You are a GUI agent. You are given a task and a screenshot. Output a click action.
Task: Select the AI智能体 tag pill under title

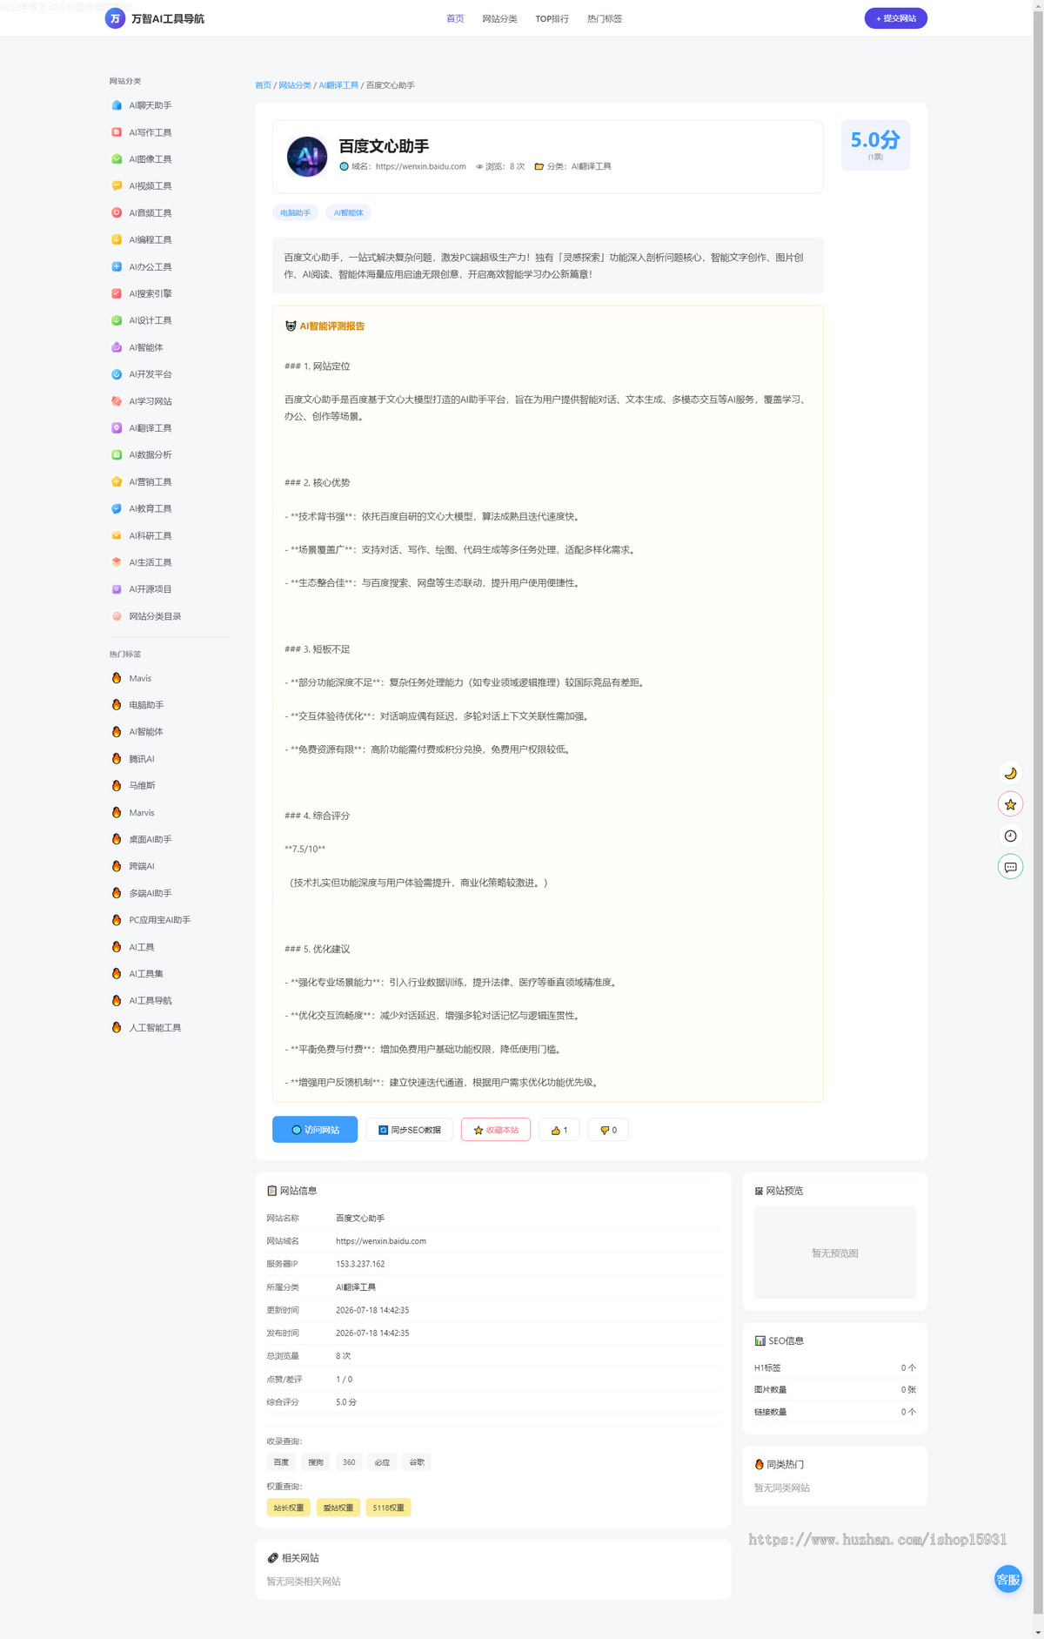tap(348, 212)
